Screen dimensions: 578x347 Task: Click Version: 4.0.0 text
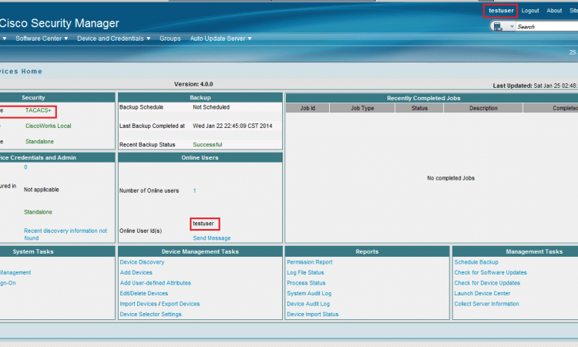click(193, 84)
